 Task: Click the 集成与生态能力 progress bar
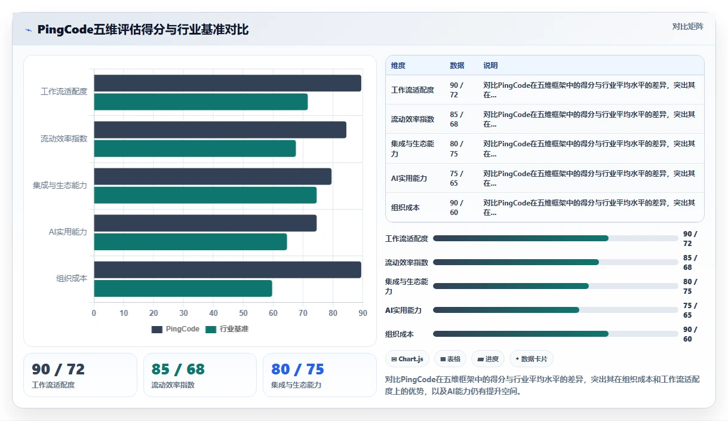pyautogui.click(x=555, y=286)
